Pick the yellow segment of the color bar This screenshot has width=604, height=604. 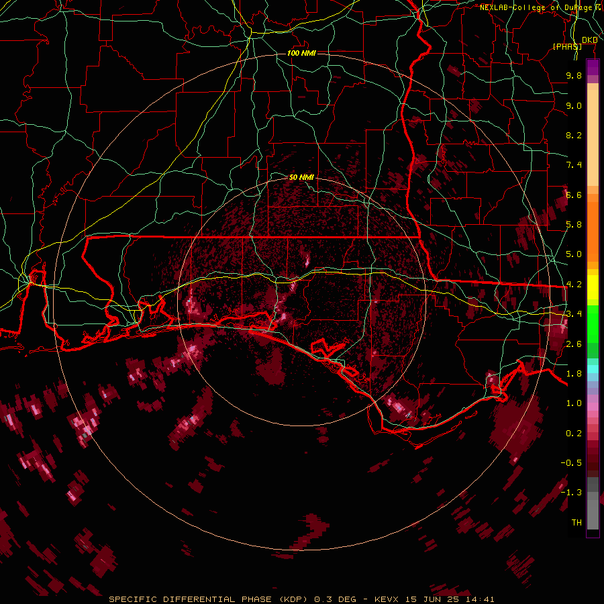point(593,287)
